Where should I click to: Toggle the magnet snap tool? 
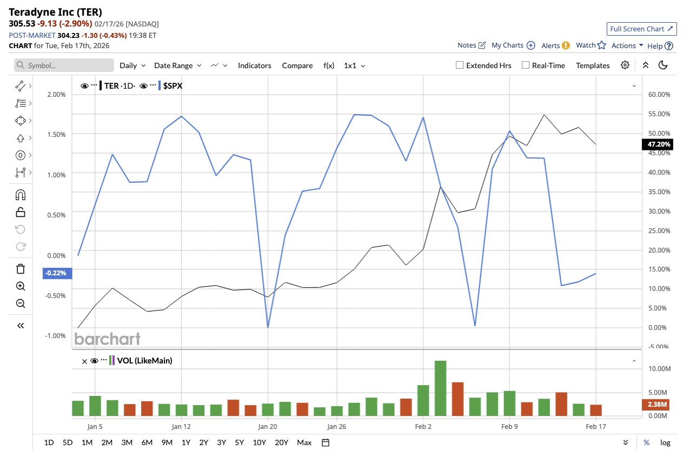pos(21,195)
